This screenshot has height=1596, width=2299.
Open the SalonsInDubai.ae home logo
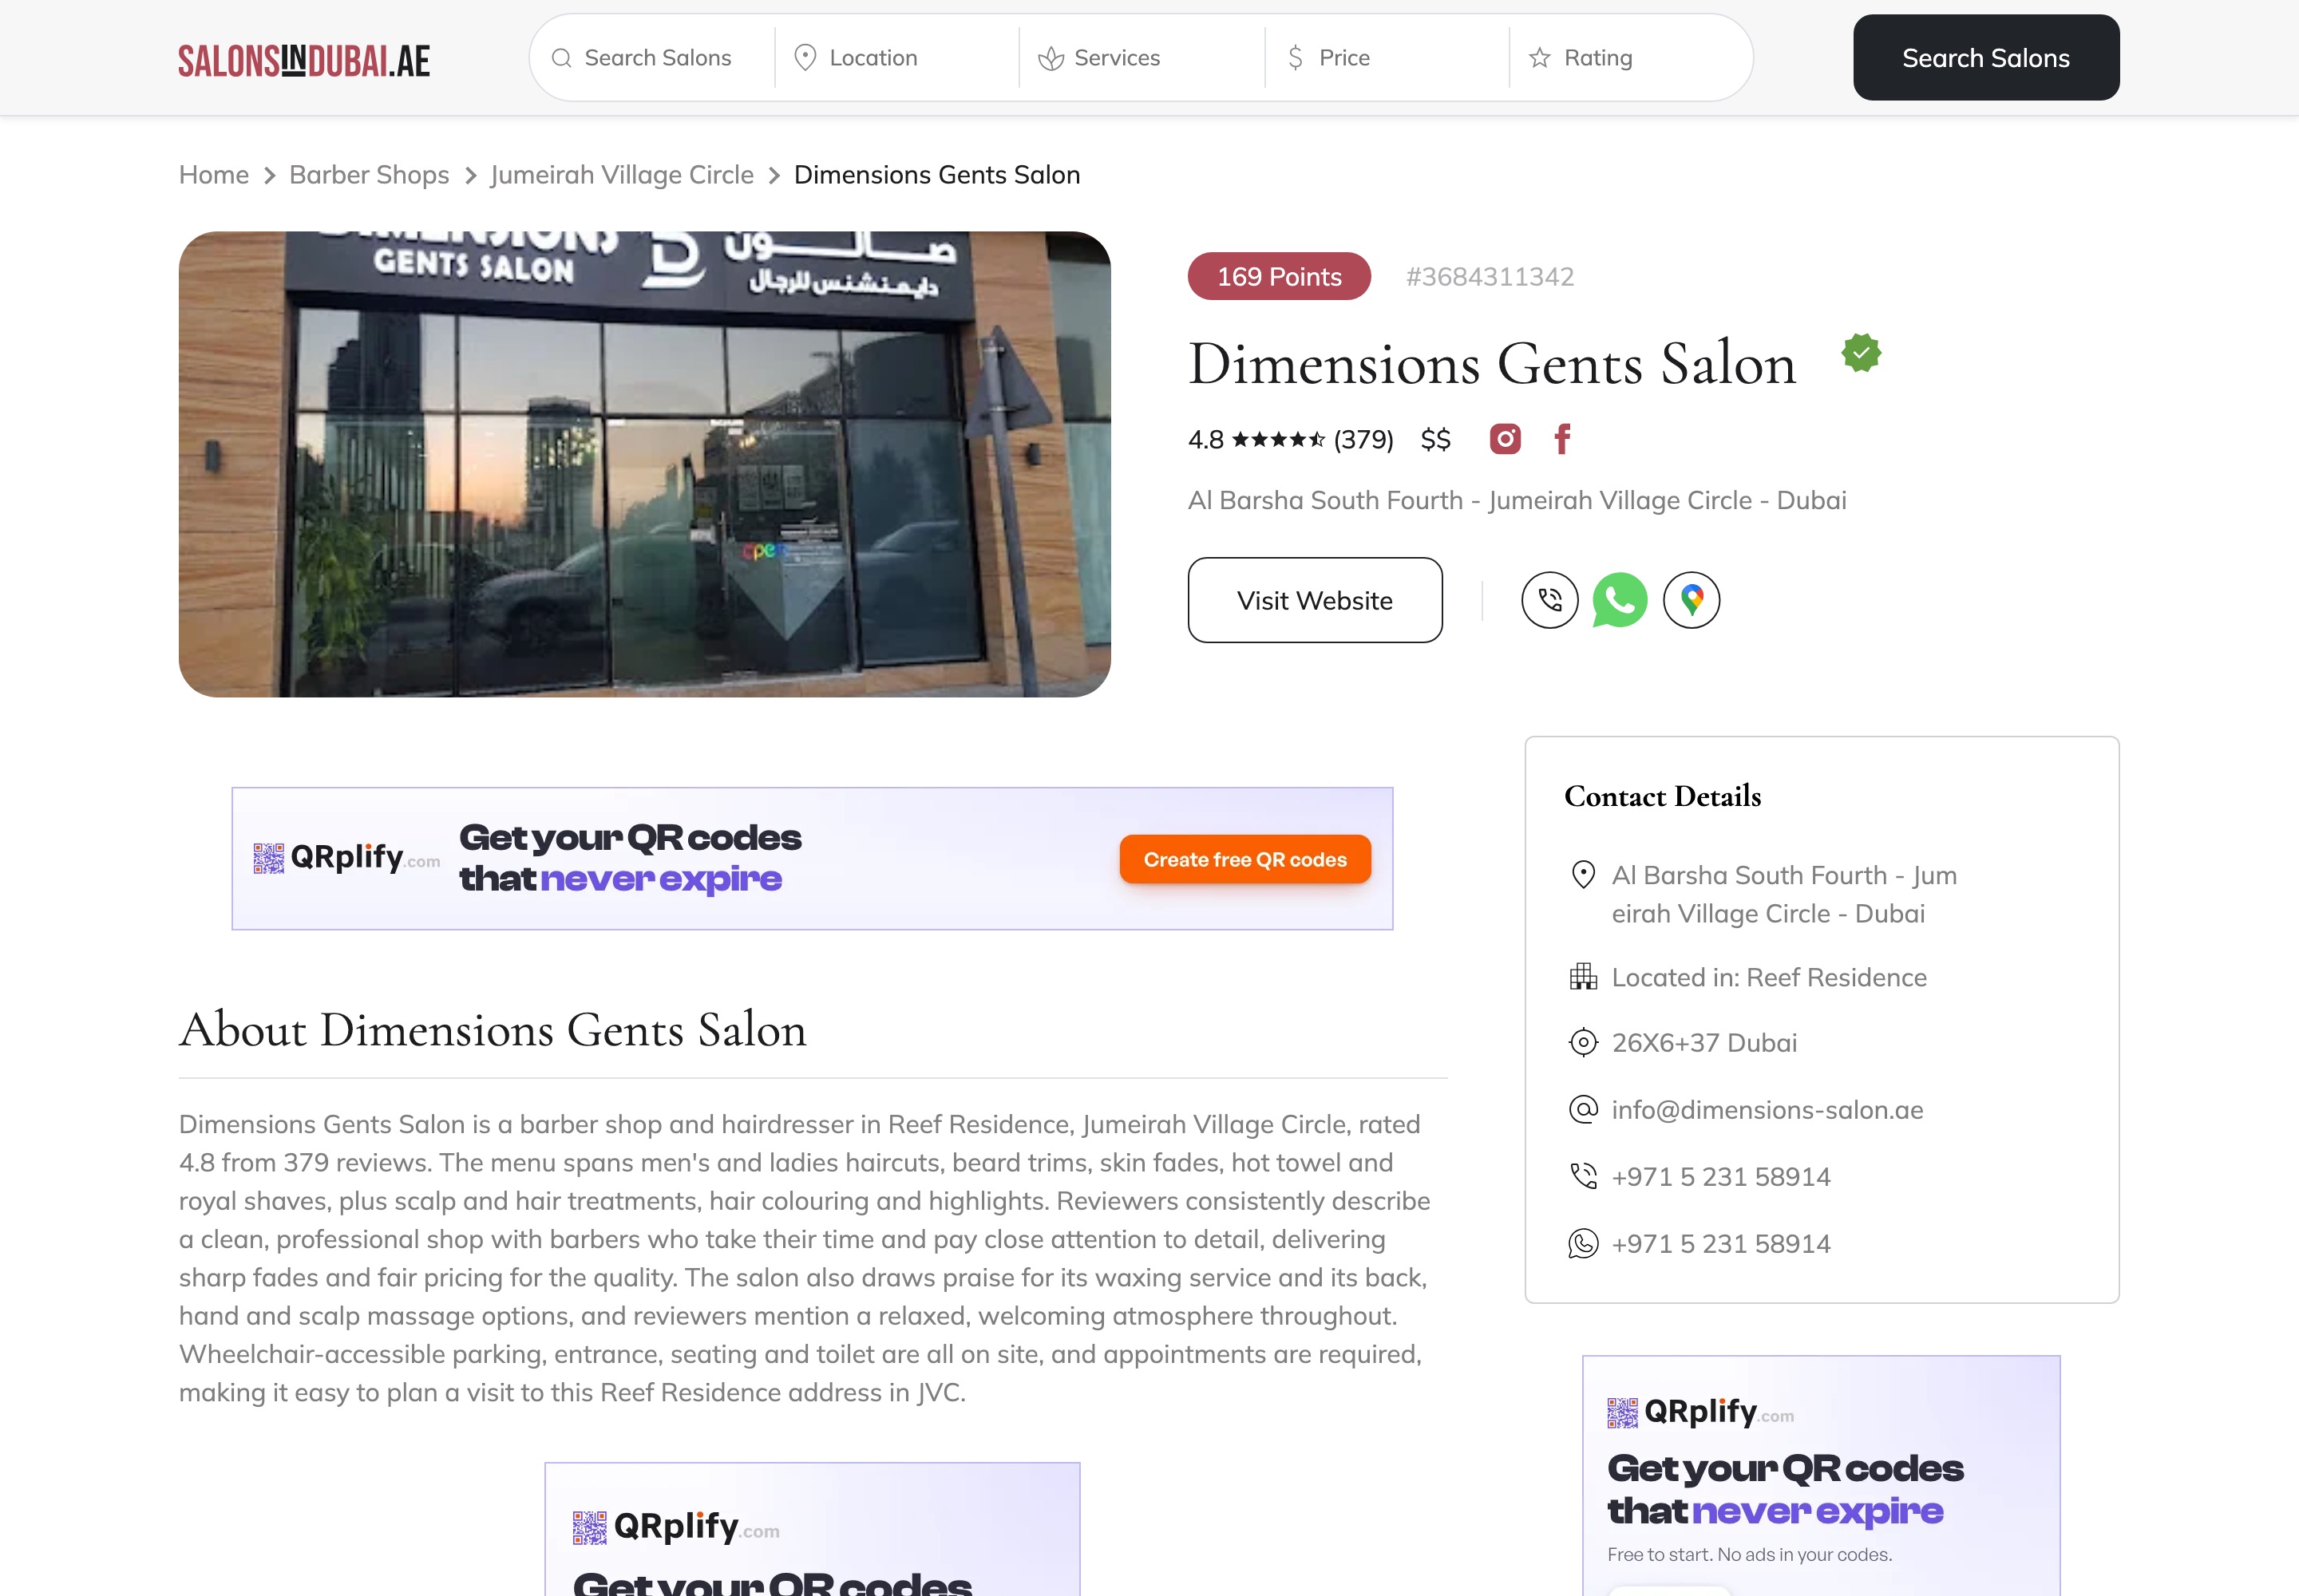(x=304, y=60)
